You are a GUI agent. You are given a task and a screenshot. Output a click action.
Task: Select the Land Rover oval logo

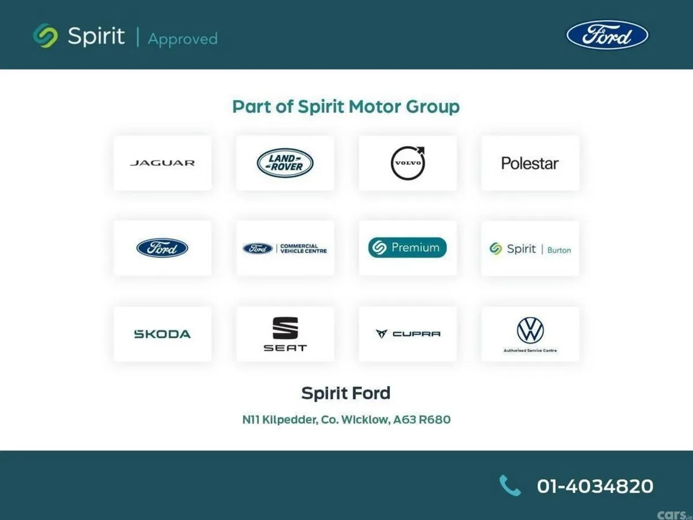point(285,163)
